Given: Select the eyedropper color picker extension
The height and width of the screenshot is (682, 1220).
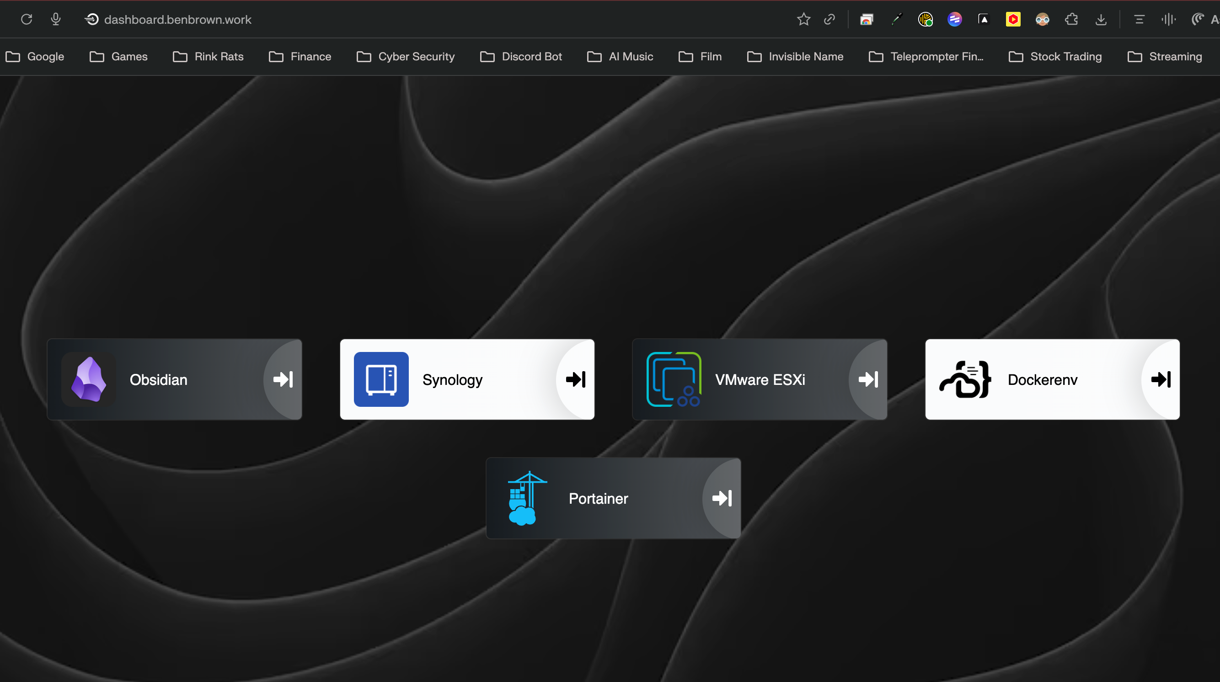Looking at the screenshot, I should (897, 19).
